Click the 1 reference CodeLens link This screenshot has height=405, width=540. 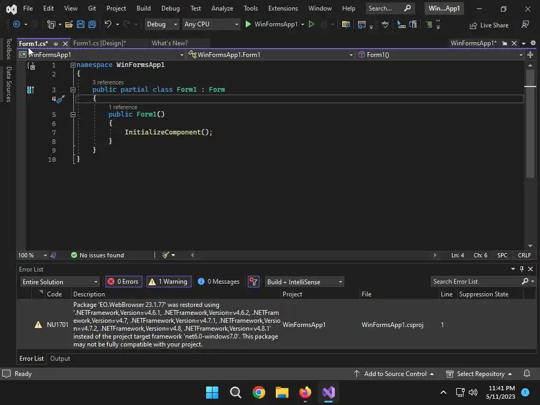click(122, 107)
